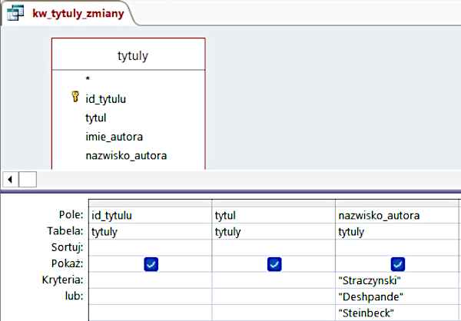The width and height of the screenshot is (461, 321).
Task: Click the primary key icon beside id_tytulu
Action: 75,98
